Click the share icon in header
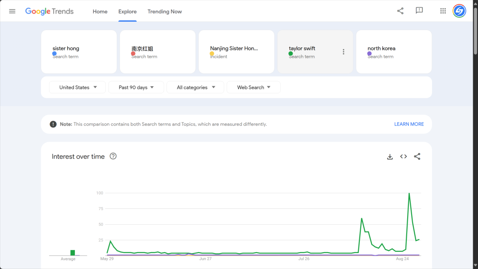Image resolution: width=478 pixels, height=269 pixels. point(400,11)
